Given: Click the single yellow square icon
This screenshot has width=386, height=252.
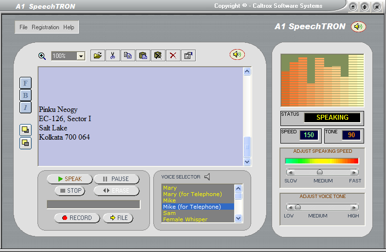Looking at the screenshot, I should coord(26,130).
